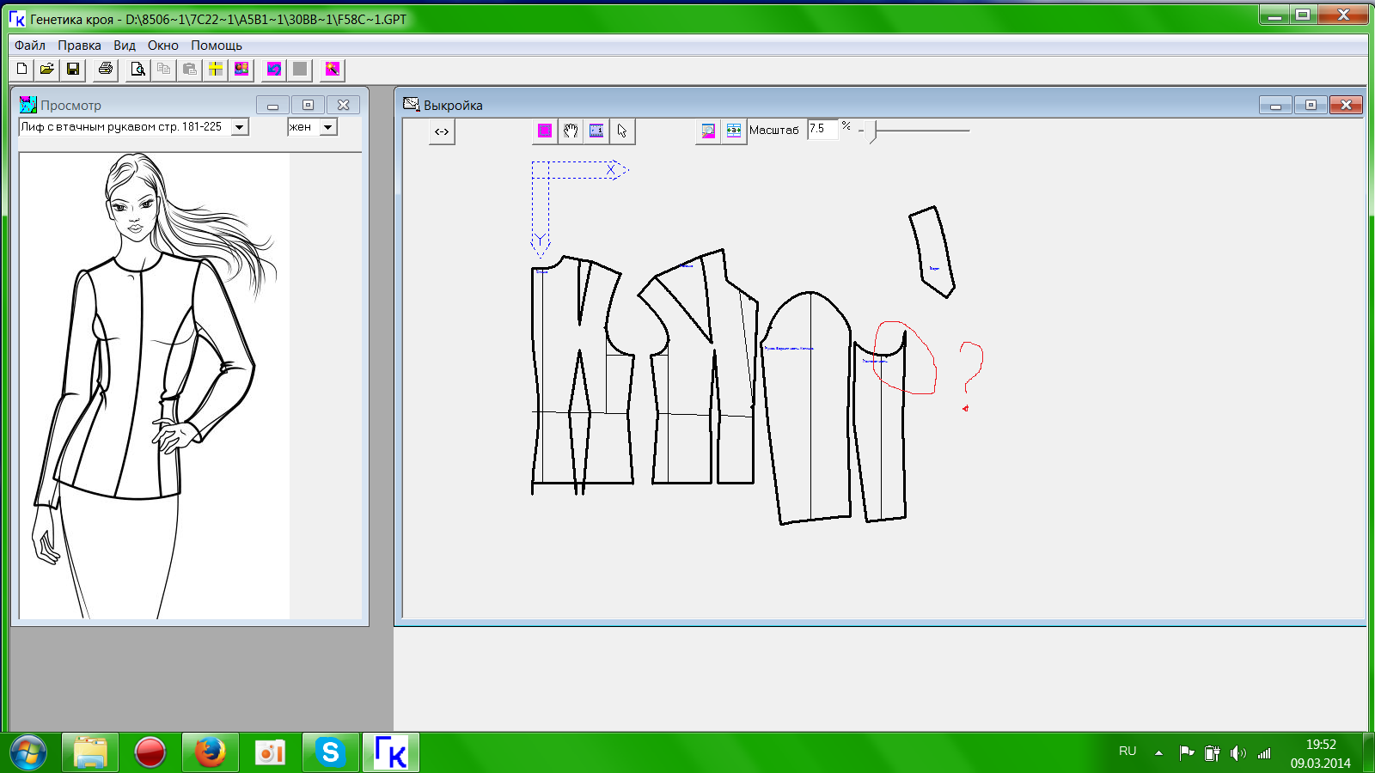Open the Файл menu
1375x773 pixels.
30,46
